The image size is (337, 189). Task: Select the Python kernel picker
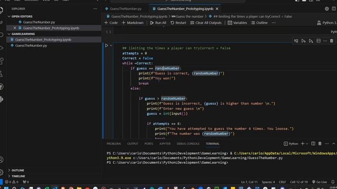[x=327, y=23]
